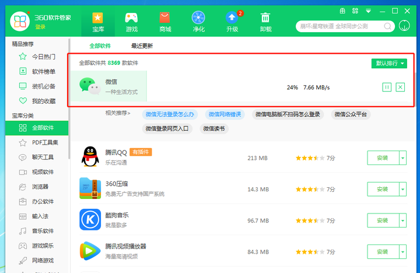Select 视频软件 category
This screenshot has width=420, height=273.
pos(37,172)
